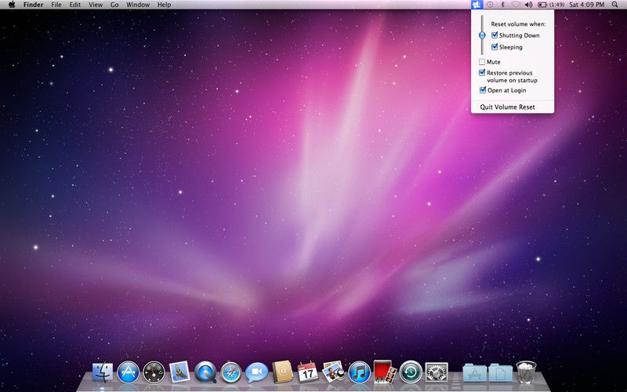Open the View menu
Viewport: 627px width, 392px height.
[x=96, y=5]
